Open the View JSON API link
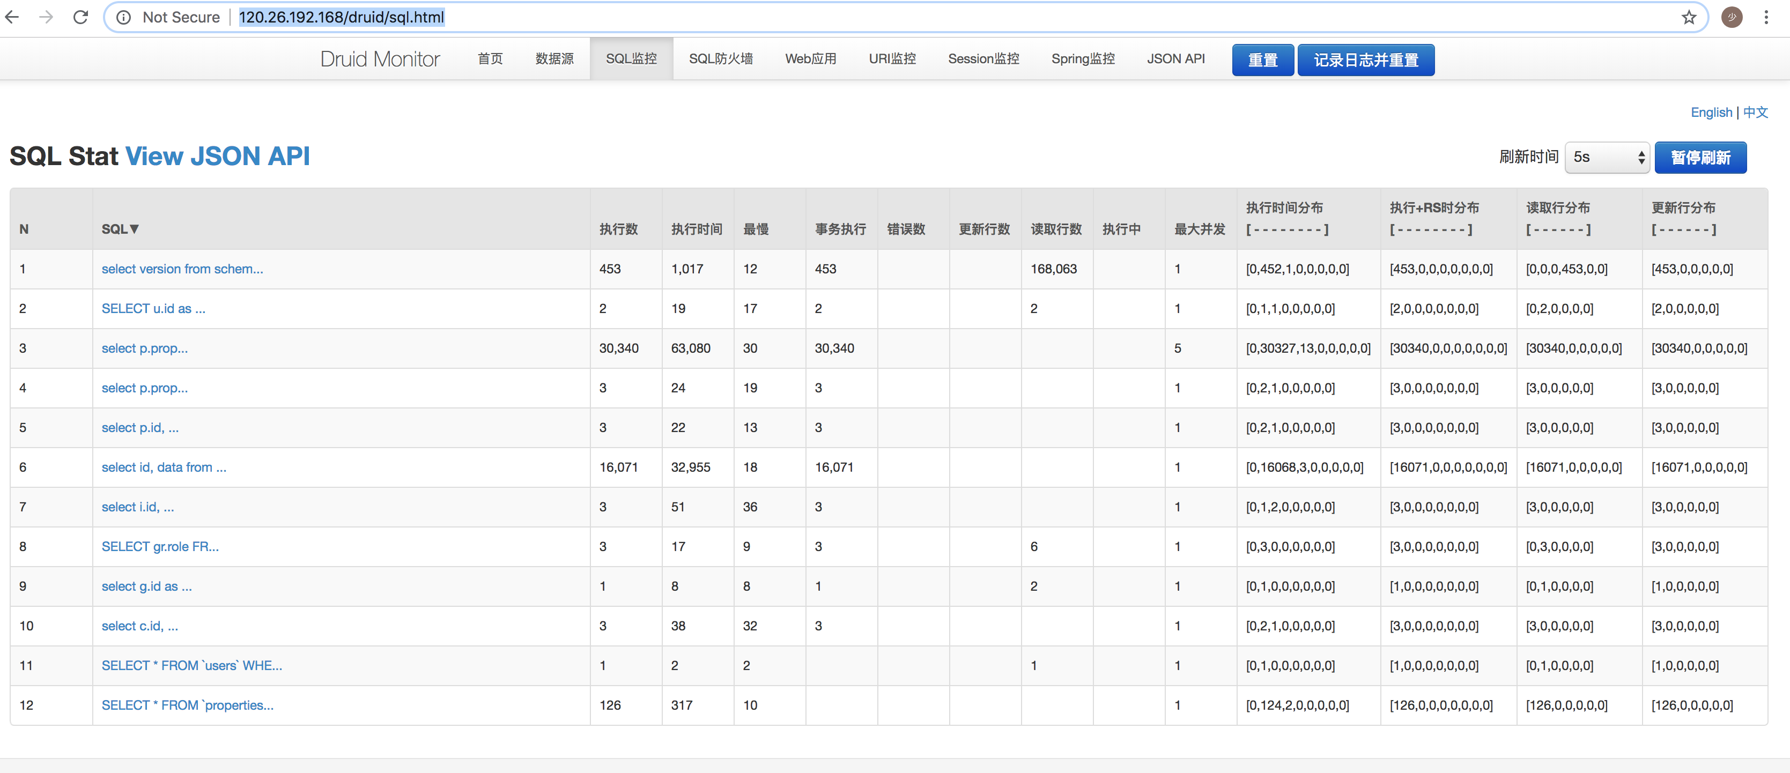1790x773 pixels. 217,157
